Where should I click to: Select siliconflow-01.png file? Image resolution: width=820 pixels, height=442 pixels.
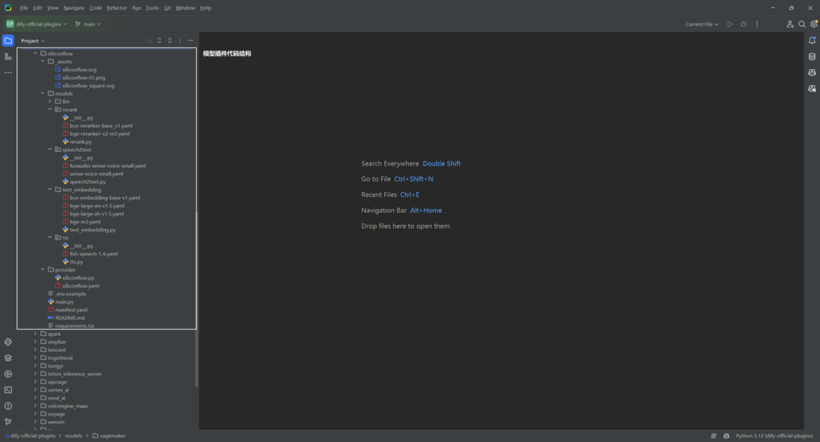click(x=84, y=77)
